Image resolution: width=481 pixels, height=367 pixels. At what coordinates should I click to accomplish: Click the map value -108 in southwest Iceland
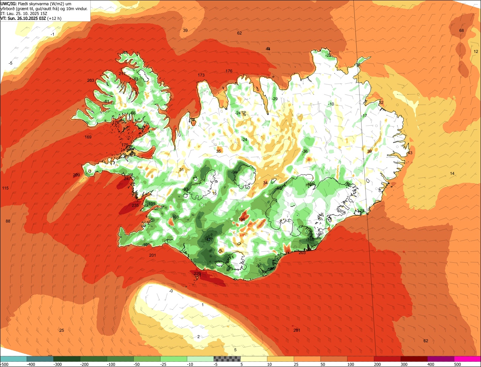(175, 217)
